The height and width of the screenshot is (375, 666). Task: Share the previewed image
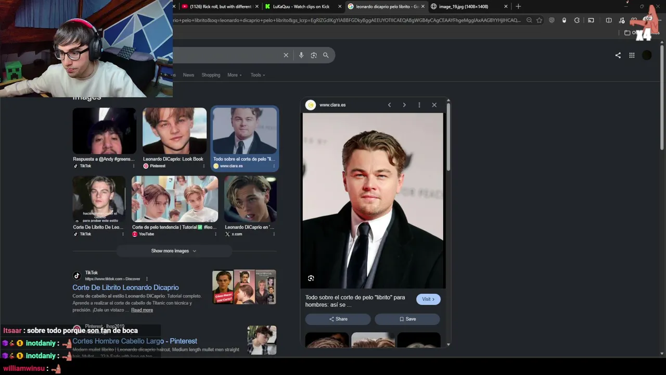coord(338,319)
